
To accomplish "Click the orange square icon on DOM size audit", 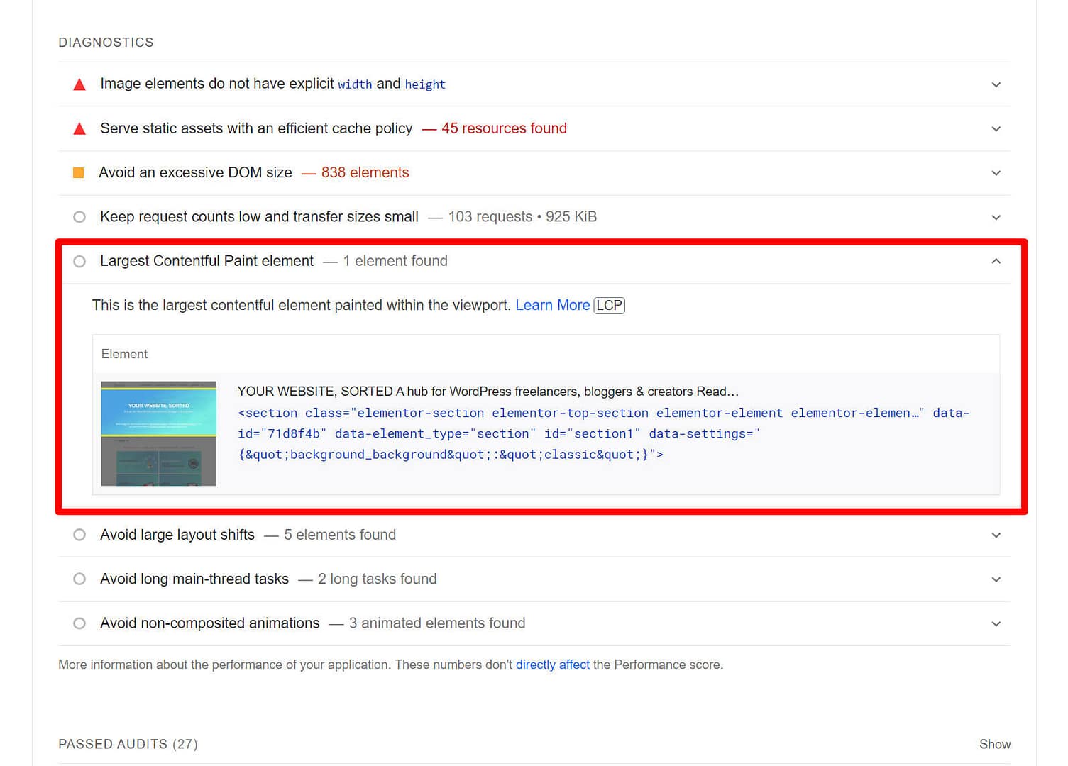I will (79, 172).
